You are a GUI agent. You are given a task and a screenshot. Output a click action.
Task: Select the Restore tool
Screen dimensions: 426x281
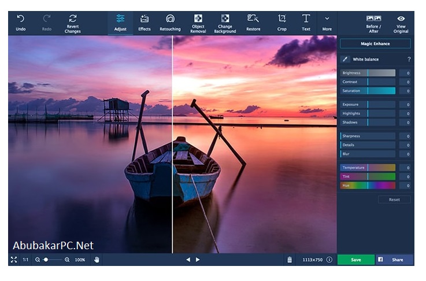coord(253,23)
